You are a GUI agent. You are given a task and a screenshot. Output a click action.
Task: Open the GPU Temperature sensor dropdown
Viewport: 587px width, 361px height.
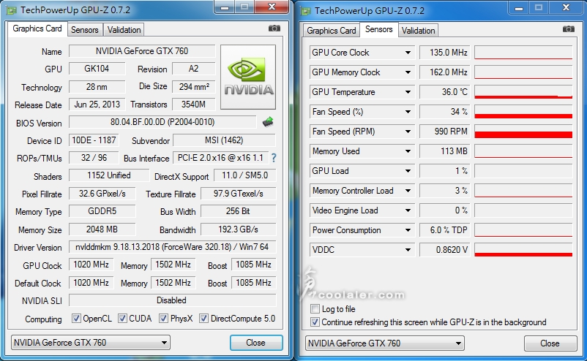[x=408, y=92]
